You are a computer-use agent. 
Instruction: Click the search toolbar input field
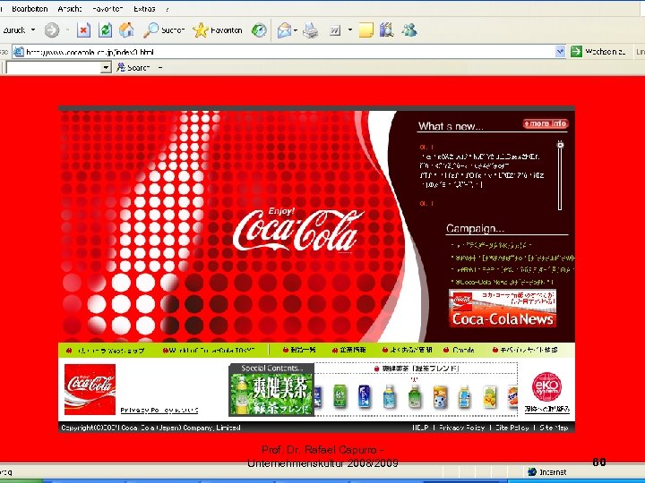pos(54,67)
